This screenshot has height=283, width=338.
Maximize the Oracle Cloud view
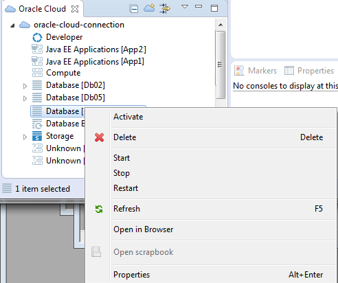pyautogui.click(x=214, y=8)
